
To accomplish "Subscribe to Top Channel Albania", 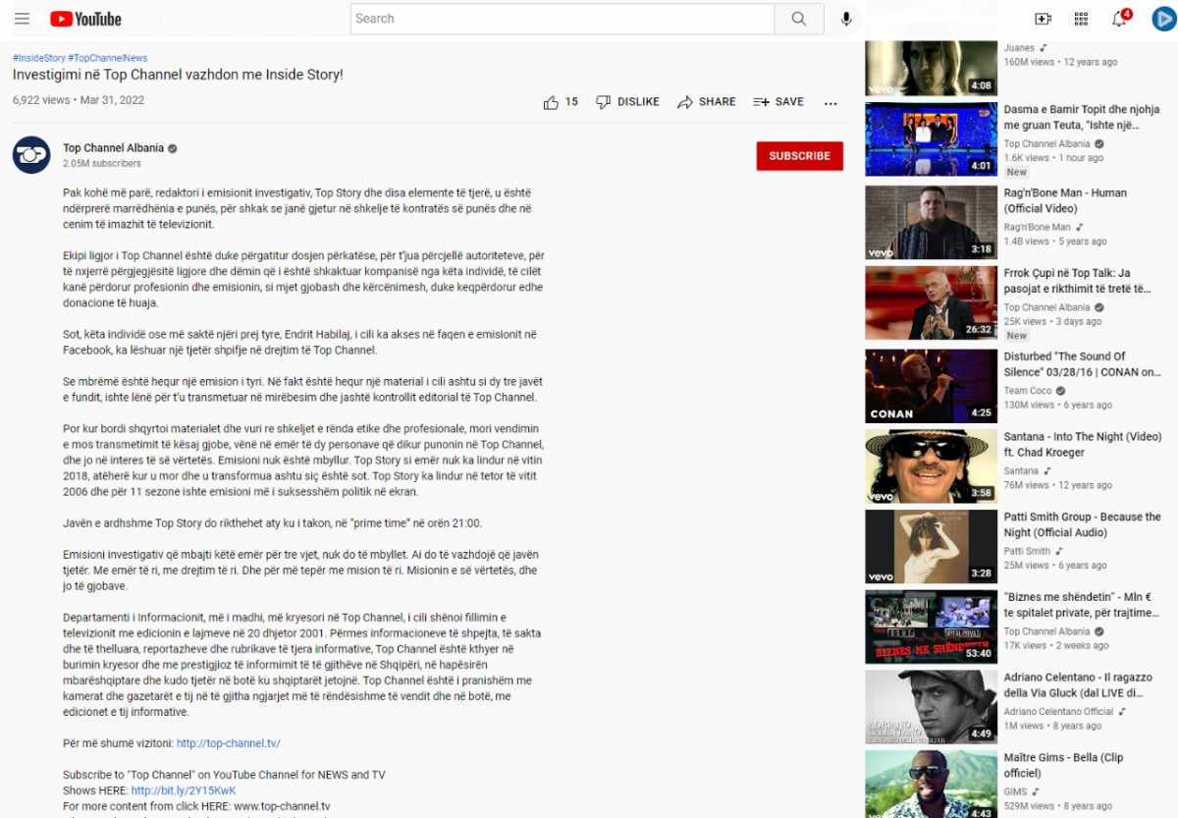I will (799, 156).
